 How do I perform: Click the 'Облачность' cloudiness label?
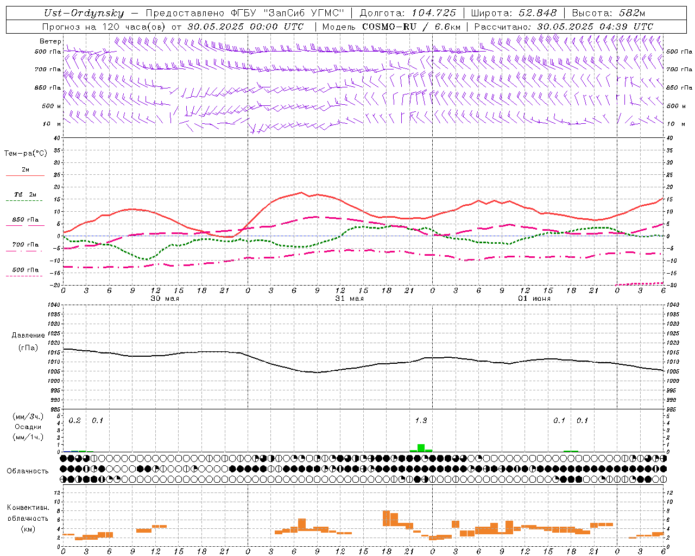click(28, 471)
